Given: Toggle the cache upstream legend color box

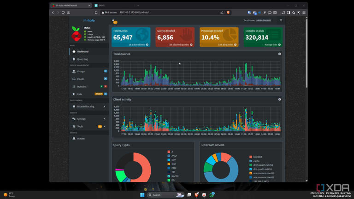Looking at the screenshot, I should [x=251, y=161].
